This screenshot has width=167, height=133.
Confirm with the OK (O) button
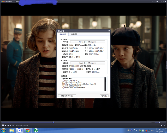[x=104, y=96]
